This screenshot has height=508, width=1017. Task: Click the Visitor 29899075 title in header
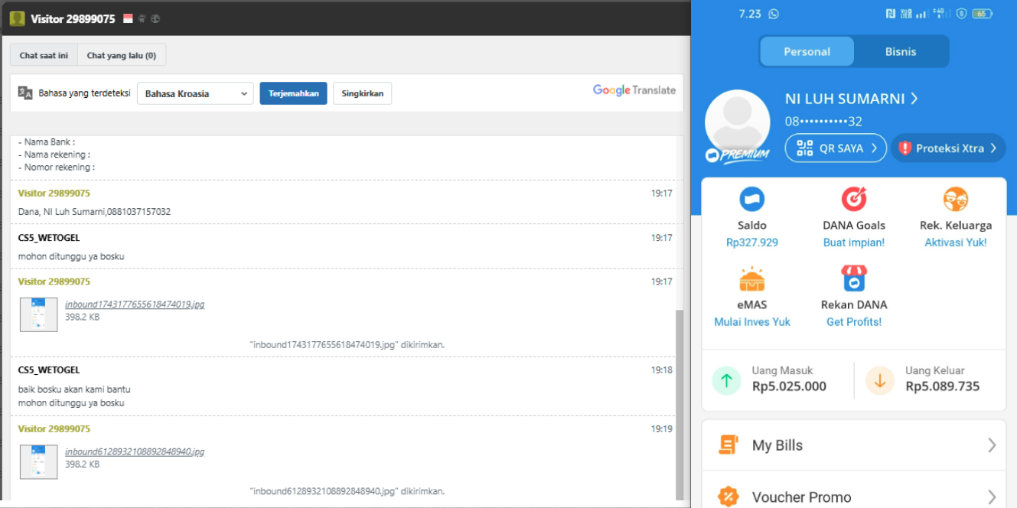(73, 18)
